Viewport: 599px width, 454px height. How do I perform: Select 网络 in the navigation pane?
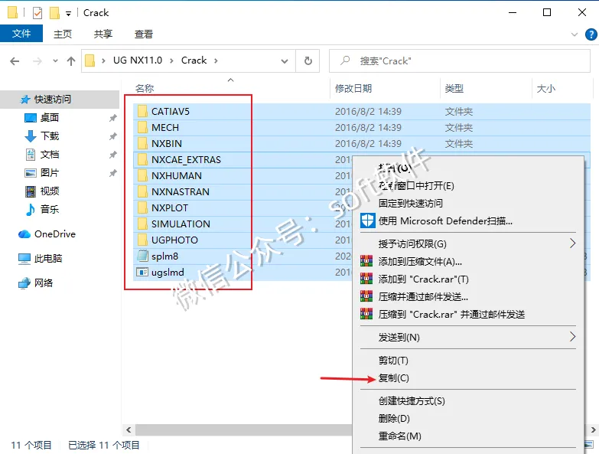pyautogui.click(x=44, y=283)
